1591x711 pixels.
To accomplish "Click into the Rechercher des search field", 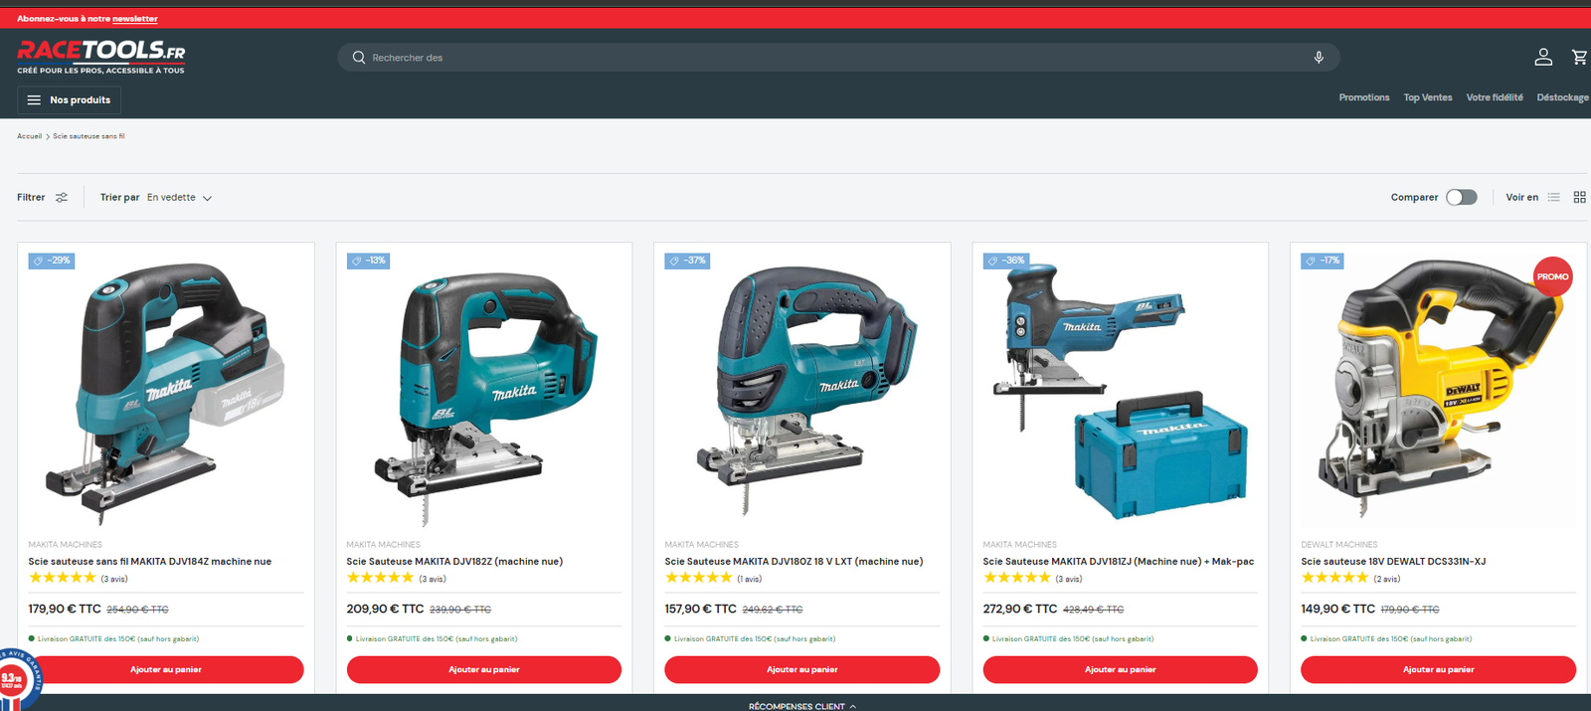I will coord(838,58).
